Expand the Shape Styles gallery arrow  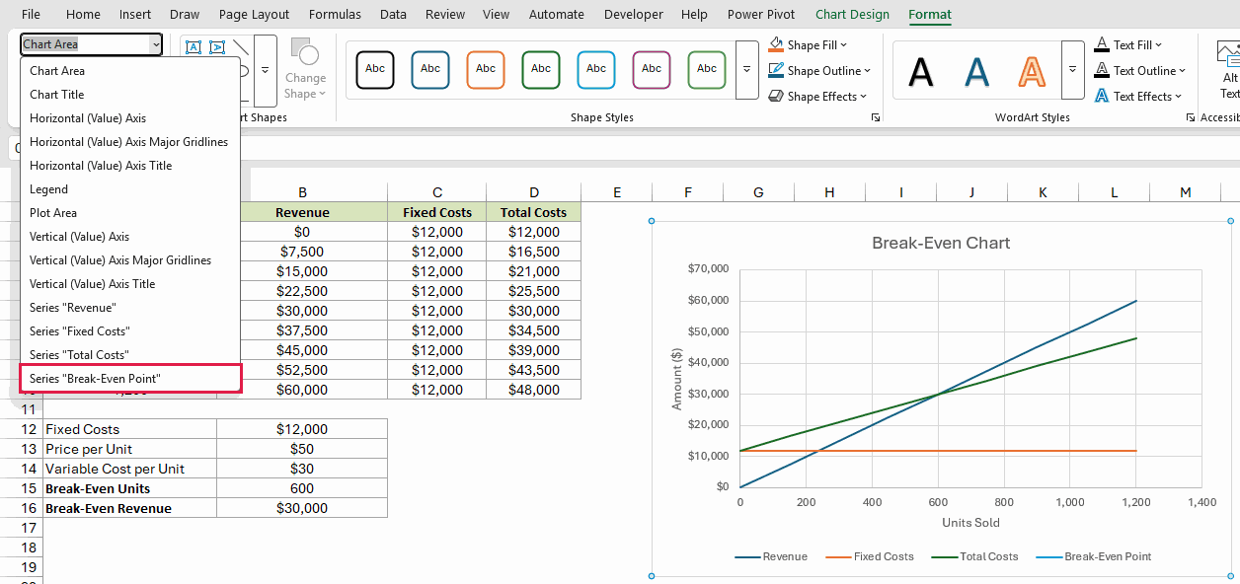click(x=747, y=70)
